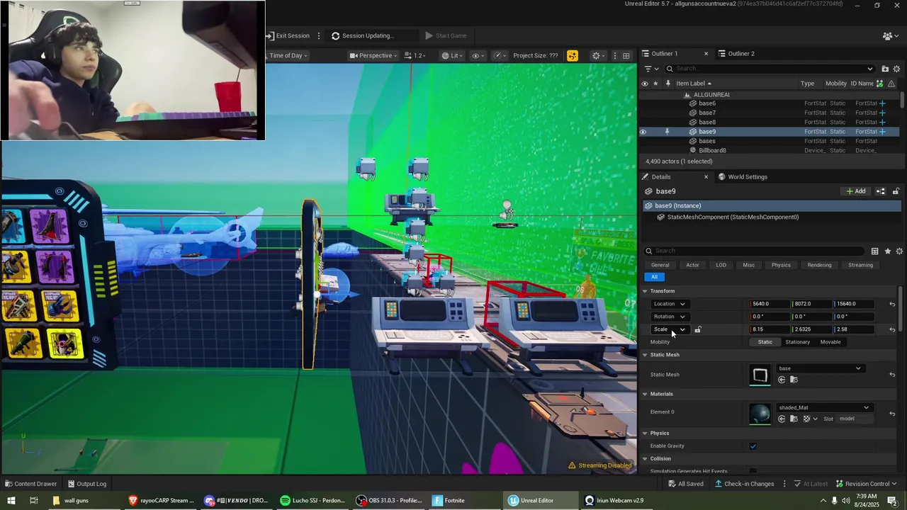Toggle visibility of base9 in Outliner
Screen dimensions: 907x510
pos(643,132)
